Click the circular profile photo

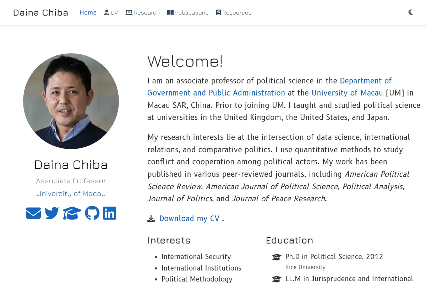point(71,101)
